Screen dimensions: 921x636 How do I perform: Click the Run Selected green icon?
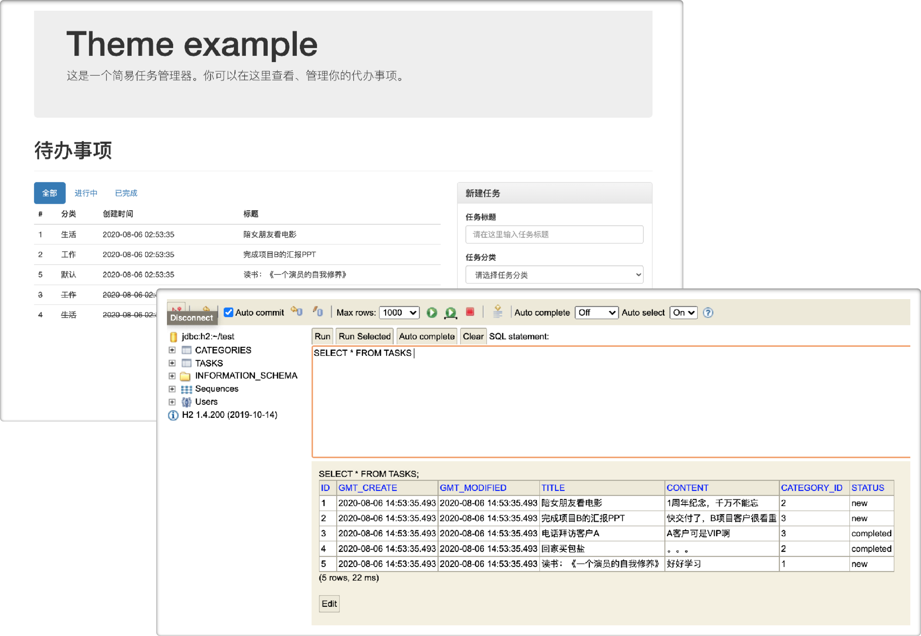pyautogui.click(x=451, y=313)
